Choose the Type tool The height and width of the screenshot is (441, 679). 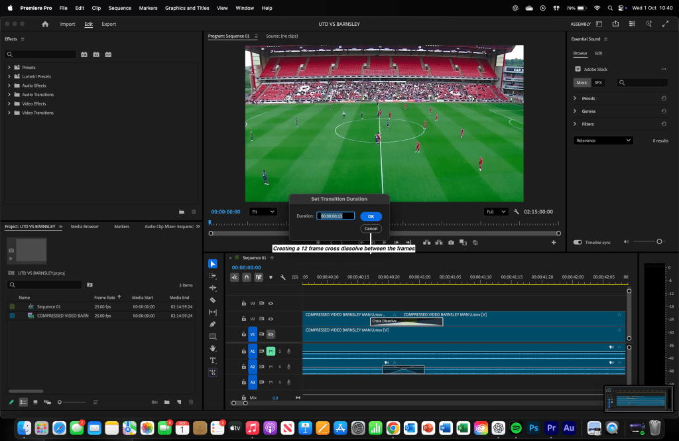213,360
